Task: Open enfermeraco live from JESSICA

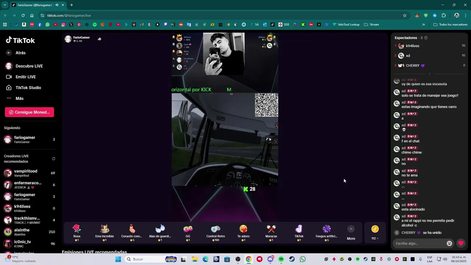Action: [29, 185]
